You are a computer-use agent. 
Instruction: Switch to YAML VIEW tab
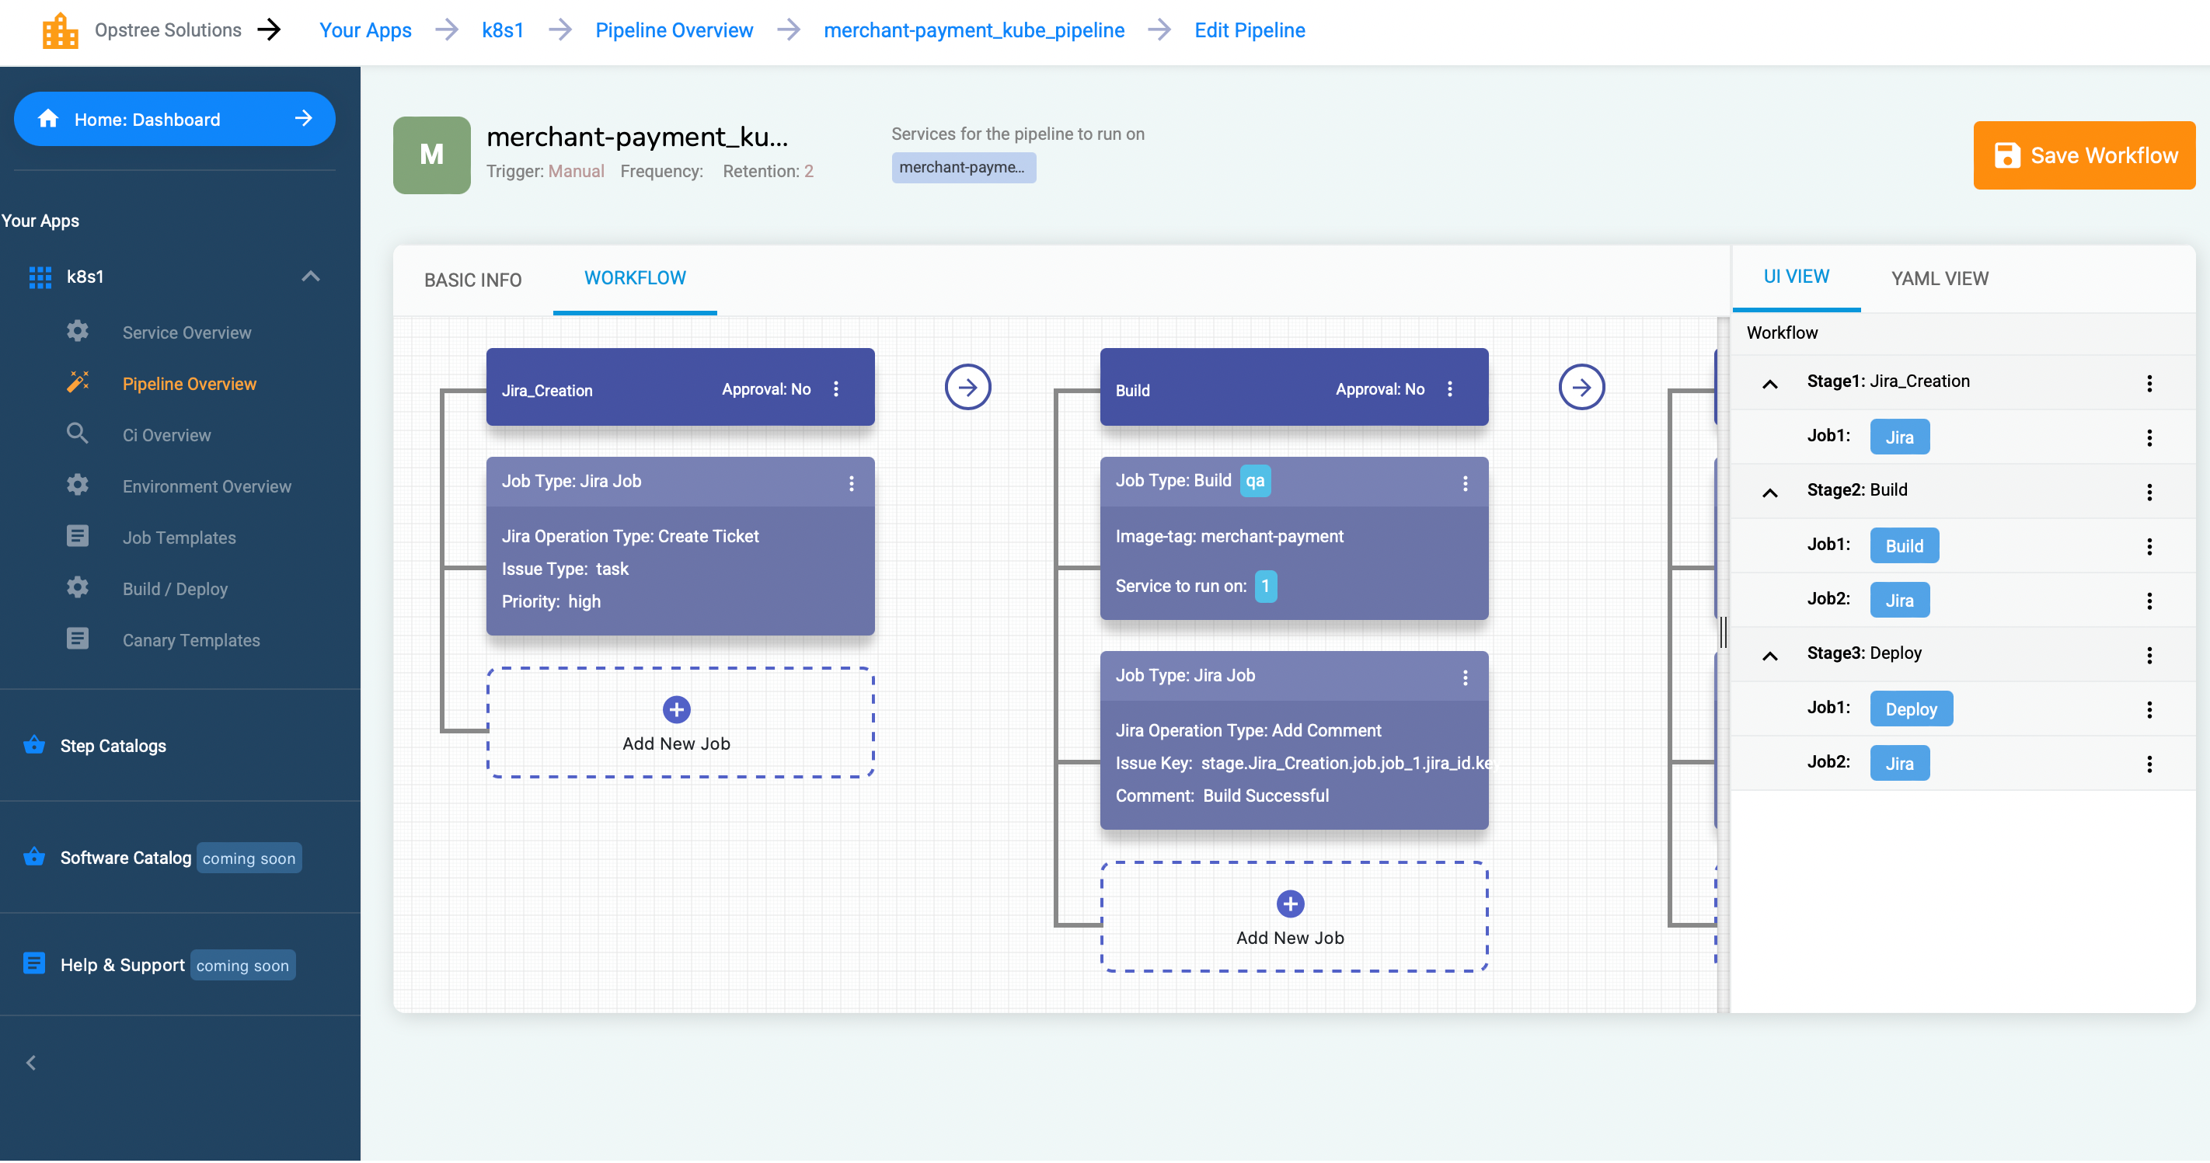coord(1938,277)
